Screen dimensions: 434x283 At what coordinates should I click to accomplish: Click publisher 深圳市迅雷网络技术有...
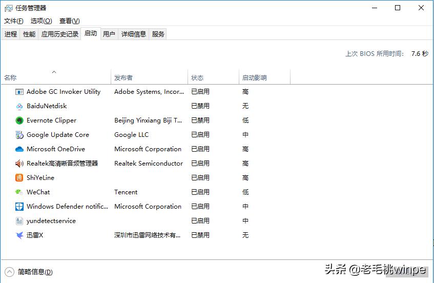point(147,235)
